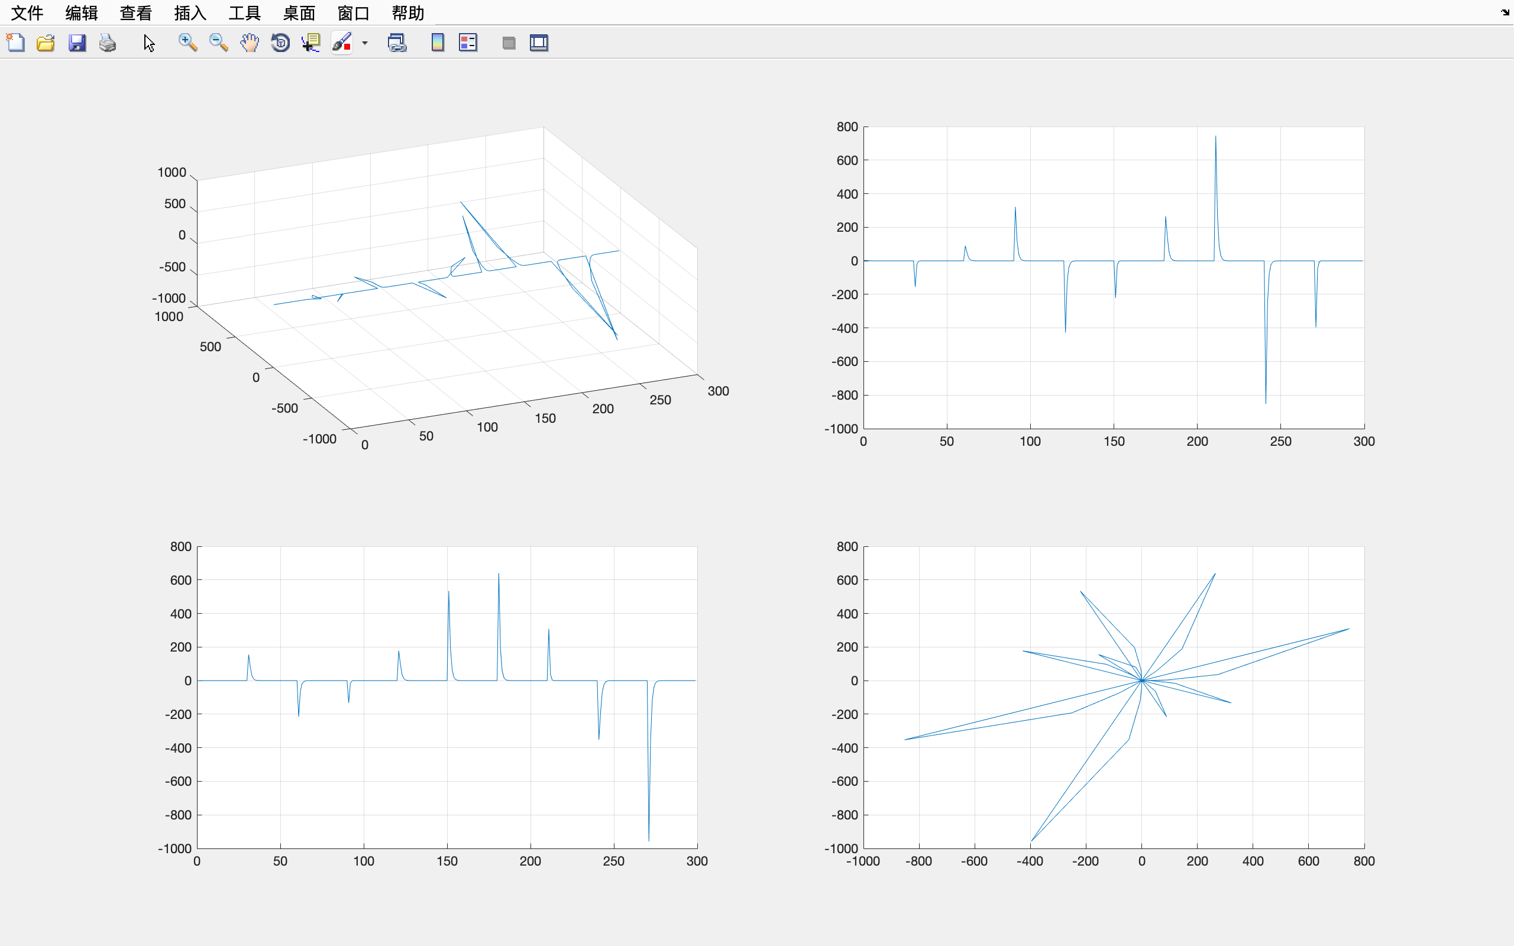Activate the Pan hand tool

pos(249,43)
